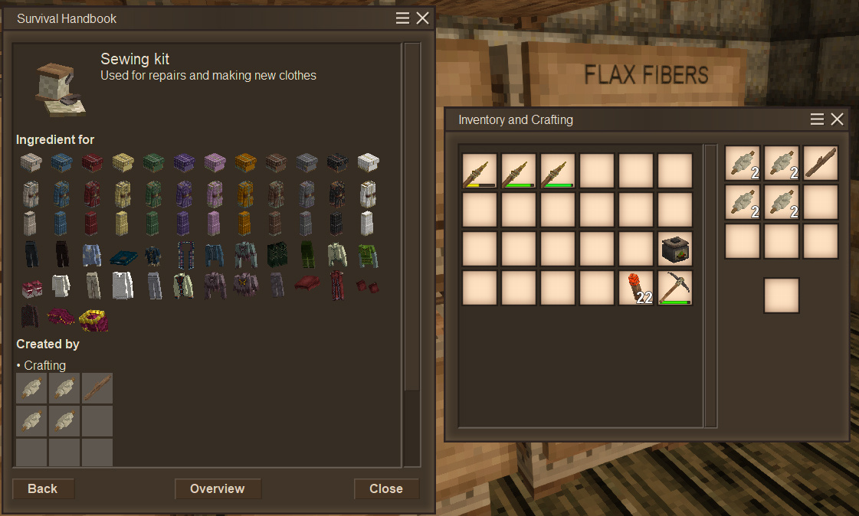Open the dark red cape item
The width and height of the screenshot is (859, 516).
pyautogui.click(x=307, y=283)
